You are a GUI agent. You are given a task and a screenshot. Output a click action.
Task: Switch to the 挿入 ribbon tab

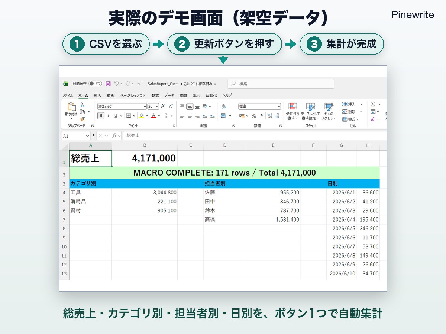97,96
